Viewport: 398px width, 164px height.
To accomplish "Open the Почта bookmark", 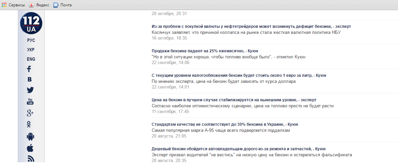I will pyautogui.click(x=62, y=5).
